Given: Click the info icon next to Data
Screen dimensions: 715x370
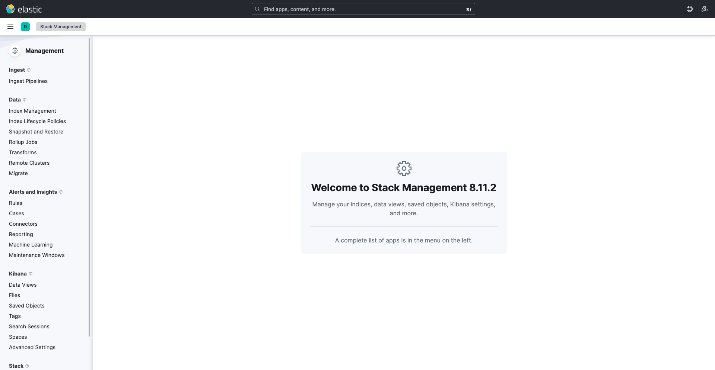Looking at the screenshot, I should (x=25, y=100).
